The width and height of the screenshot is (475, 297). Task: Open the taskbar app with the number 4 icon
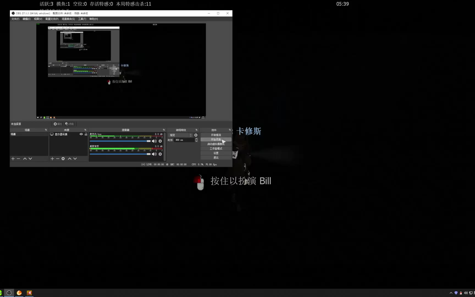(x=29, y=293)
